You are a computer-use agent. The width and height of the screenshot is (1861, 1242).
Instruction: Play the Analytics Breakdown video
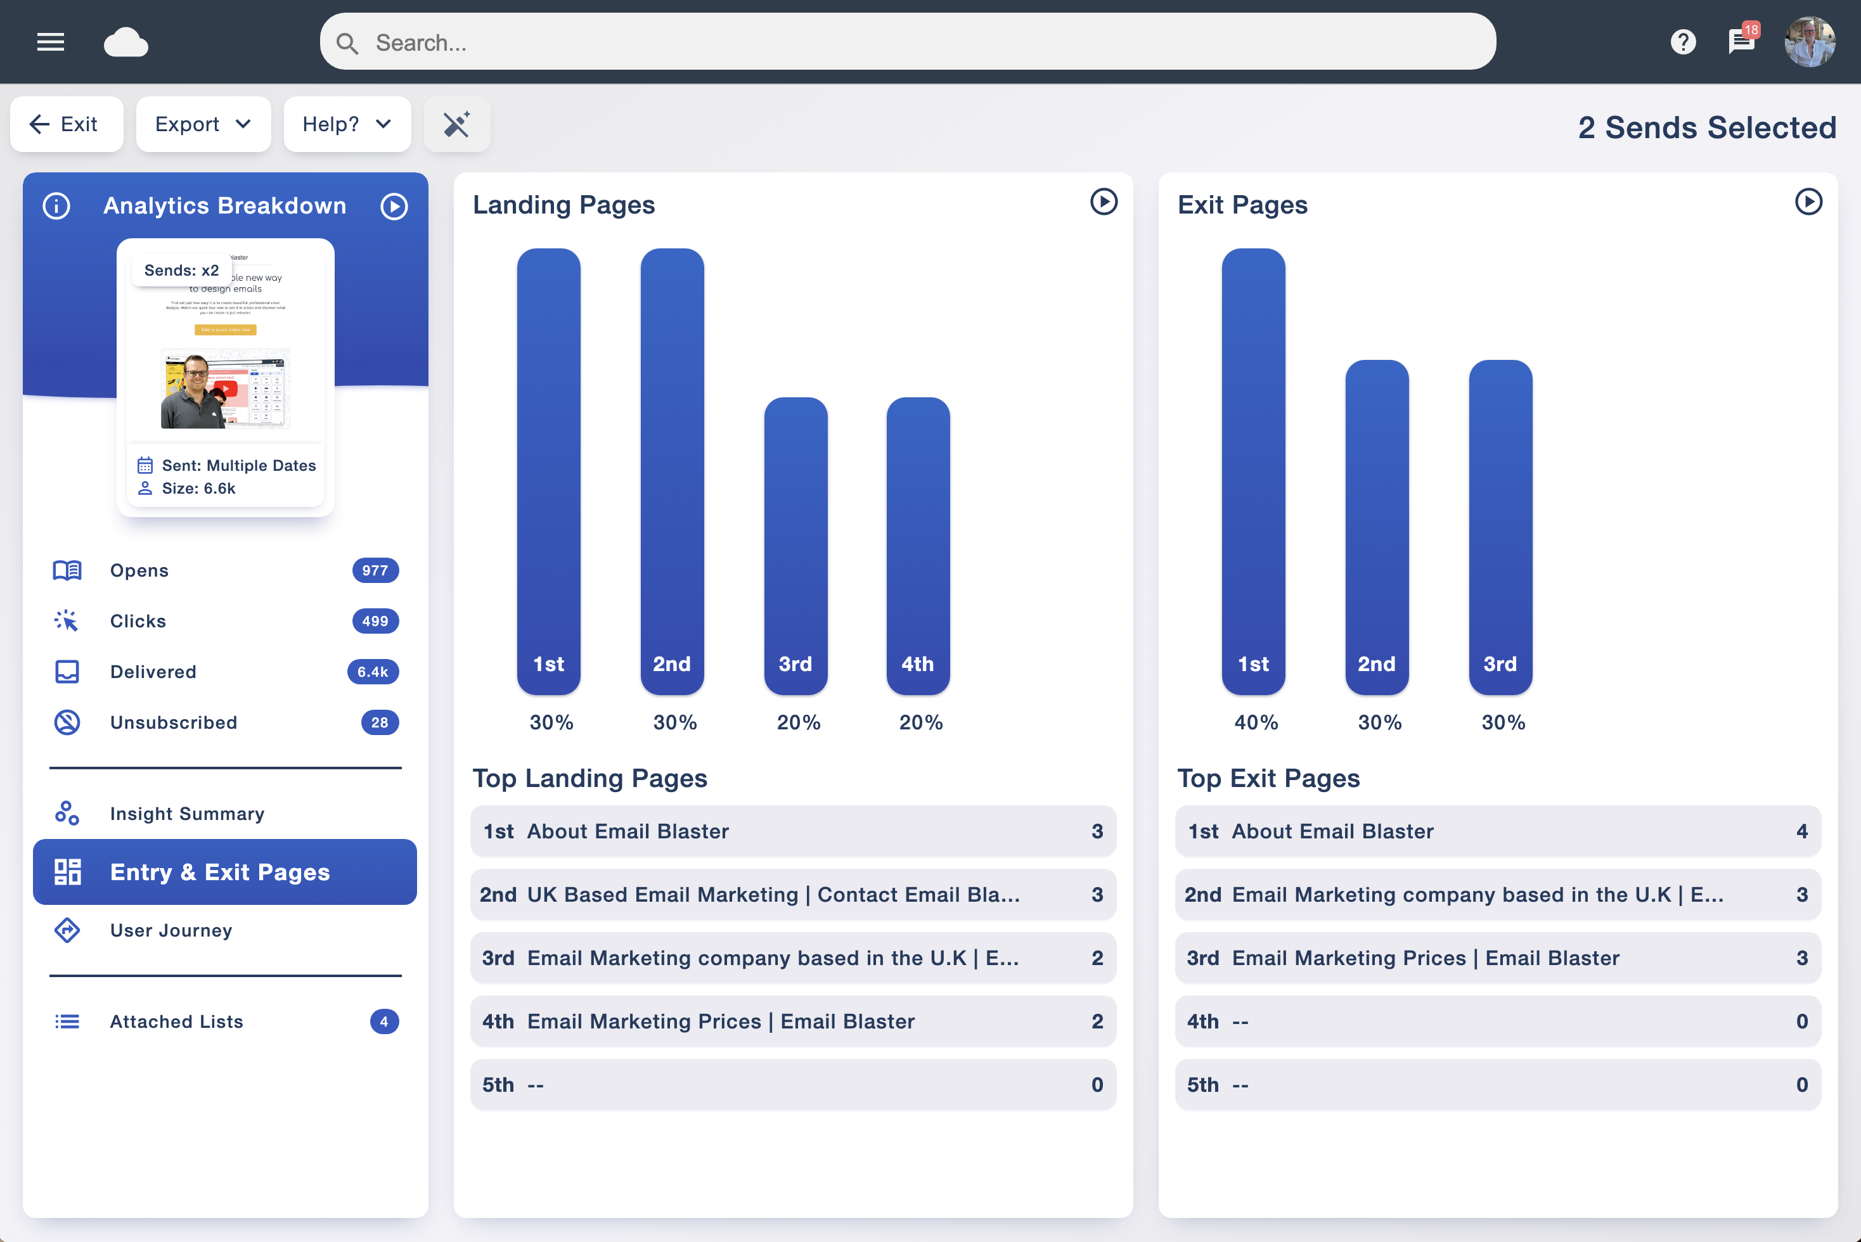click(x=394, y=206)
